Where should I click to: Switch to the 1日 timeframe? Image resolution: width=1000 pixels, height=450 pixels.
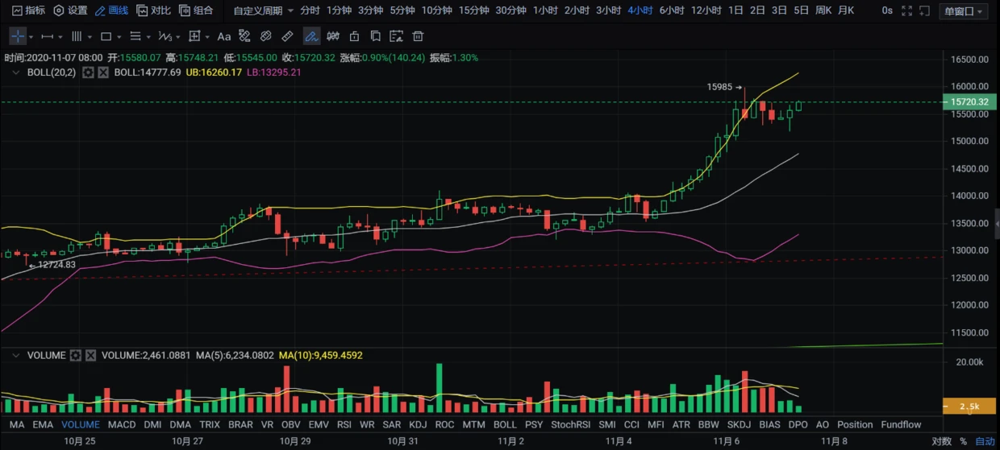735,10
